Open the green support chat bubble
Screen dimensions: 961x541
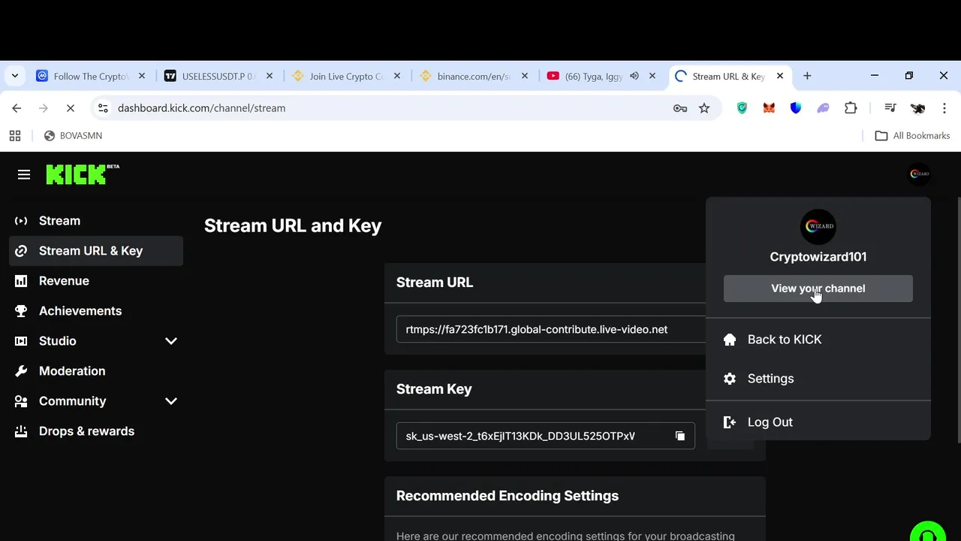click(928, 532)
